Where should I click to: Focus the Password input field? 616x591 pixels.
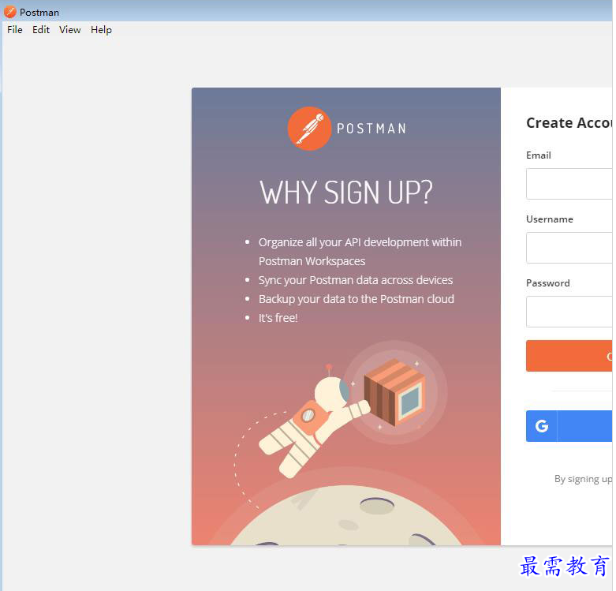click(569, 312)
